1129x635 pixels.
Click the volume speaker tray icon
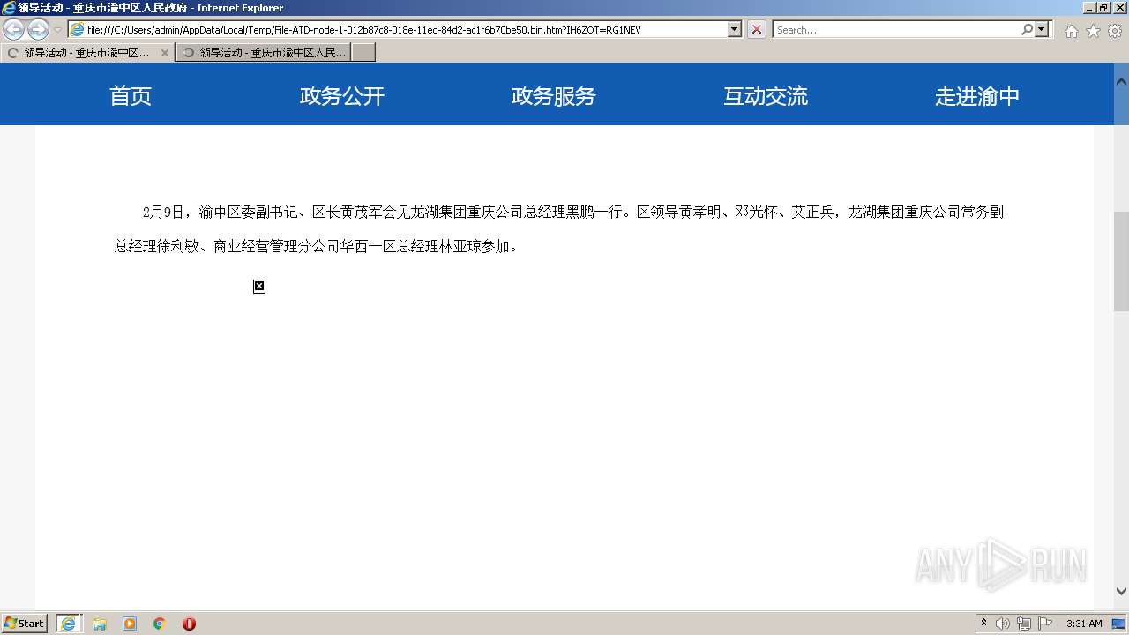pyautogui.click(x=1003, y=624)
